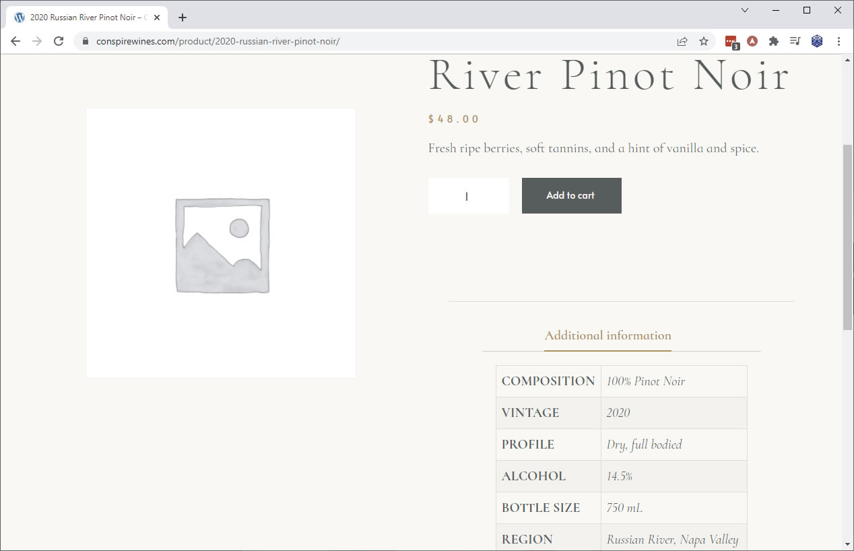This screenshot has width=854, height=551.
Task: Click the site lock security icon
Action: point(85,41)
